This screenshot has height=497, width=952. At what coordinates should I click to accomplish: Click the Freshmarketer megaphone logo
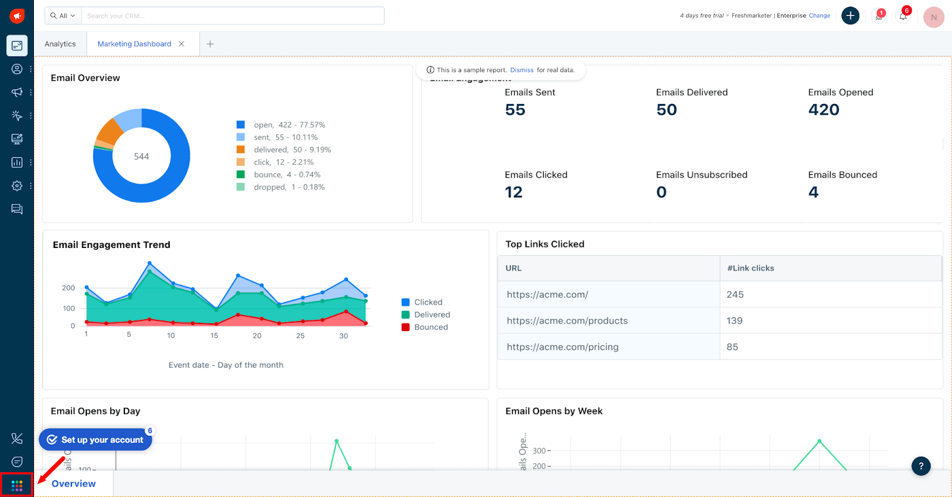pyautogui.click(x=17, y=16)
